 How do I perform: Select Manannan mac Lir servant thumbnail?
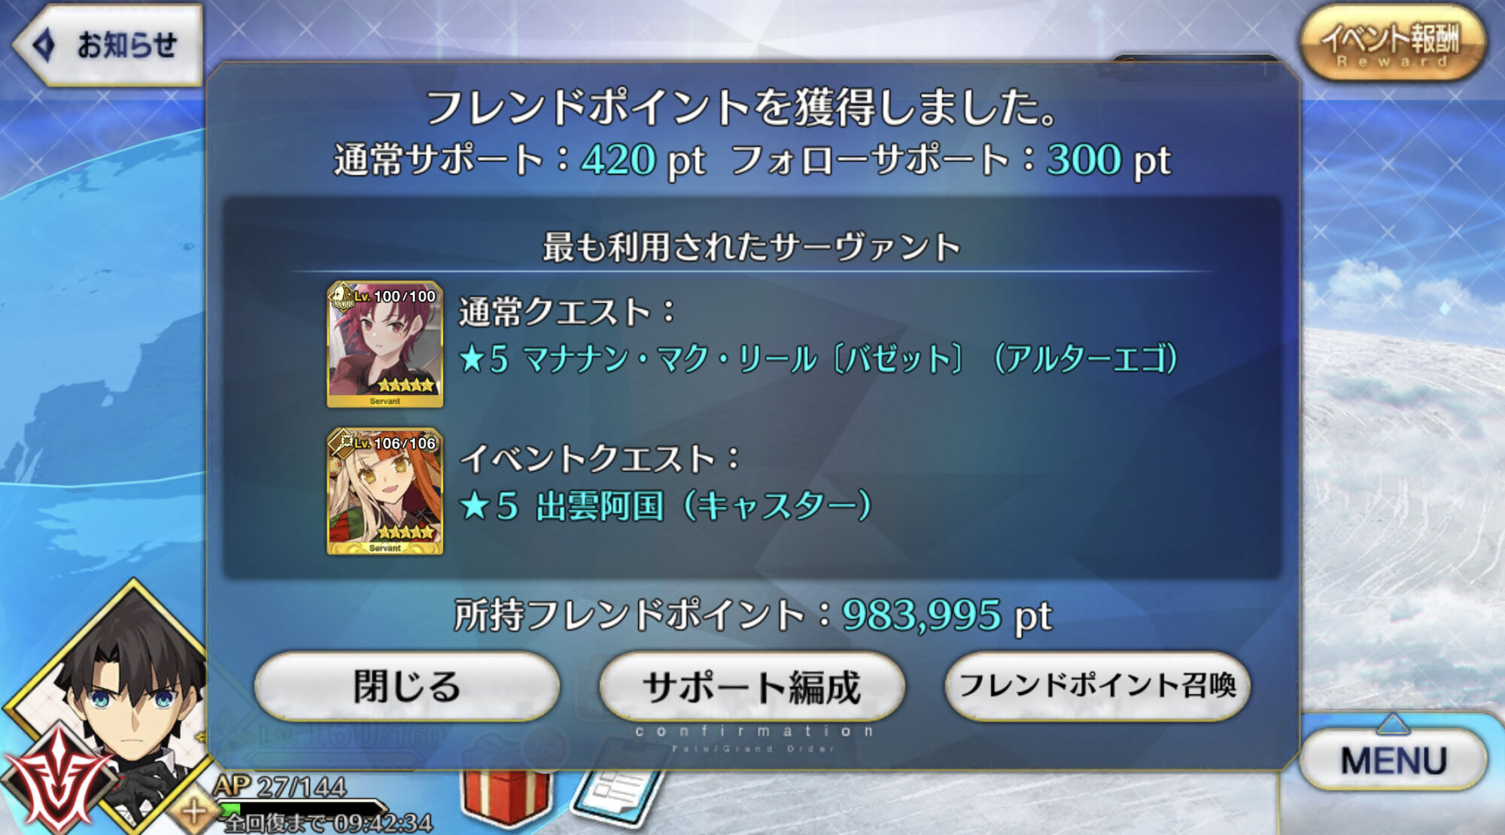pyautogui.click(x=385, y=345)
